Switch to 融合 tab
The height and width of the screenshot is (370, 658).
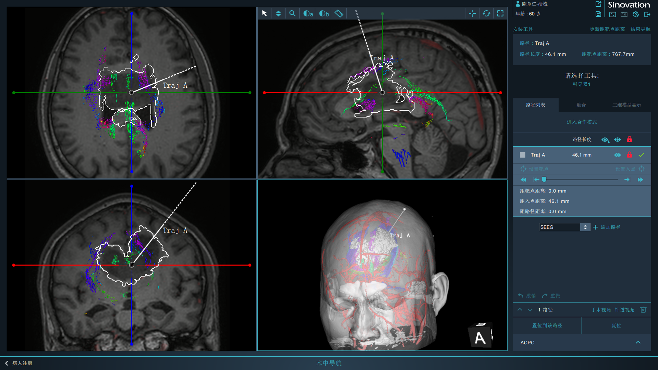581,105
